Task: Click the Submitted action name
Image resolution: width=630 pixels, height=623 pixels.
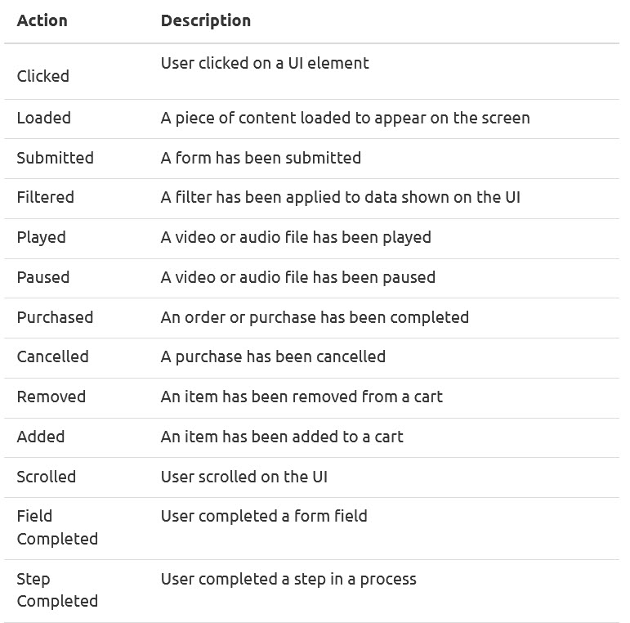Action: tap(55, 158)
